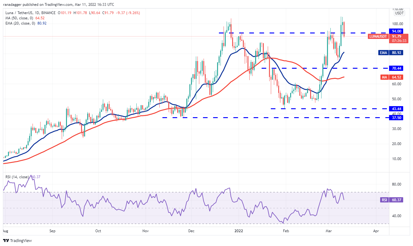Click the EMA (20, close, 0) legend
This screenshot has height=246, width=413.
point(20,23)
